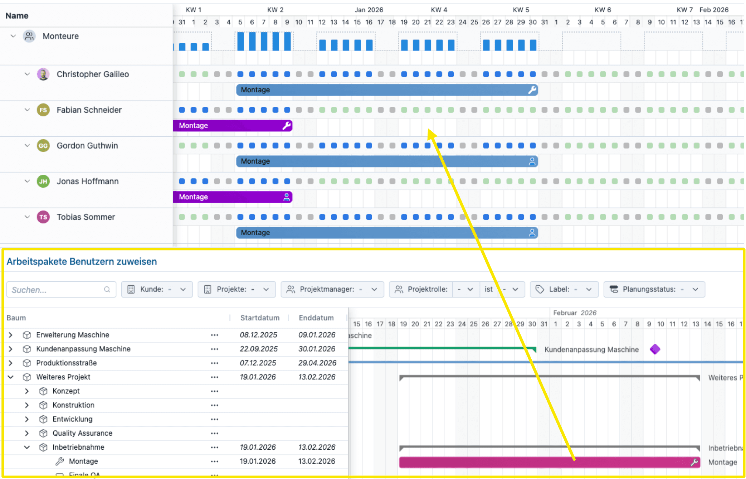The width and height of the screenshot is (746, 479).
Task: Click package icon beside Produktionsstraße
Action: click(26, 363)
